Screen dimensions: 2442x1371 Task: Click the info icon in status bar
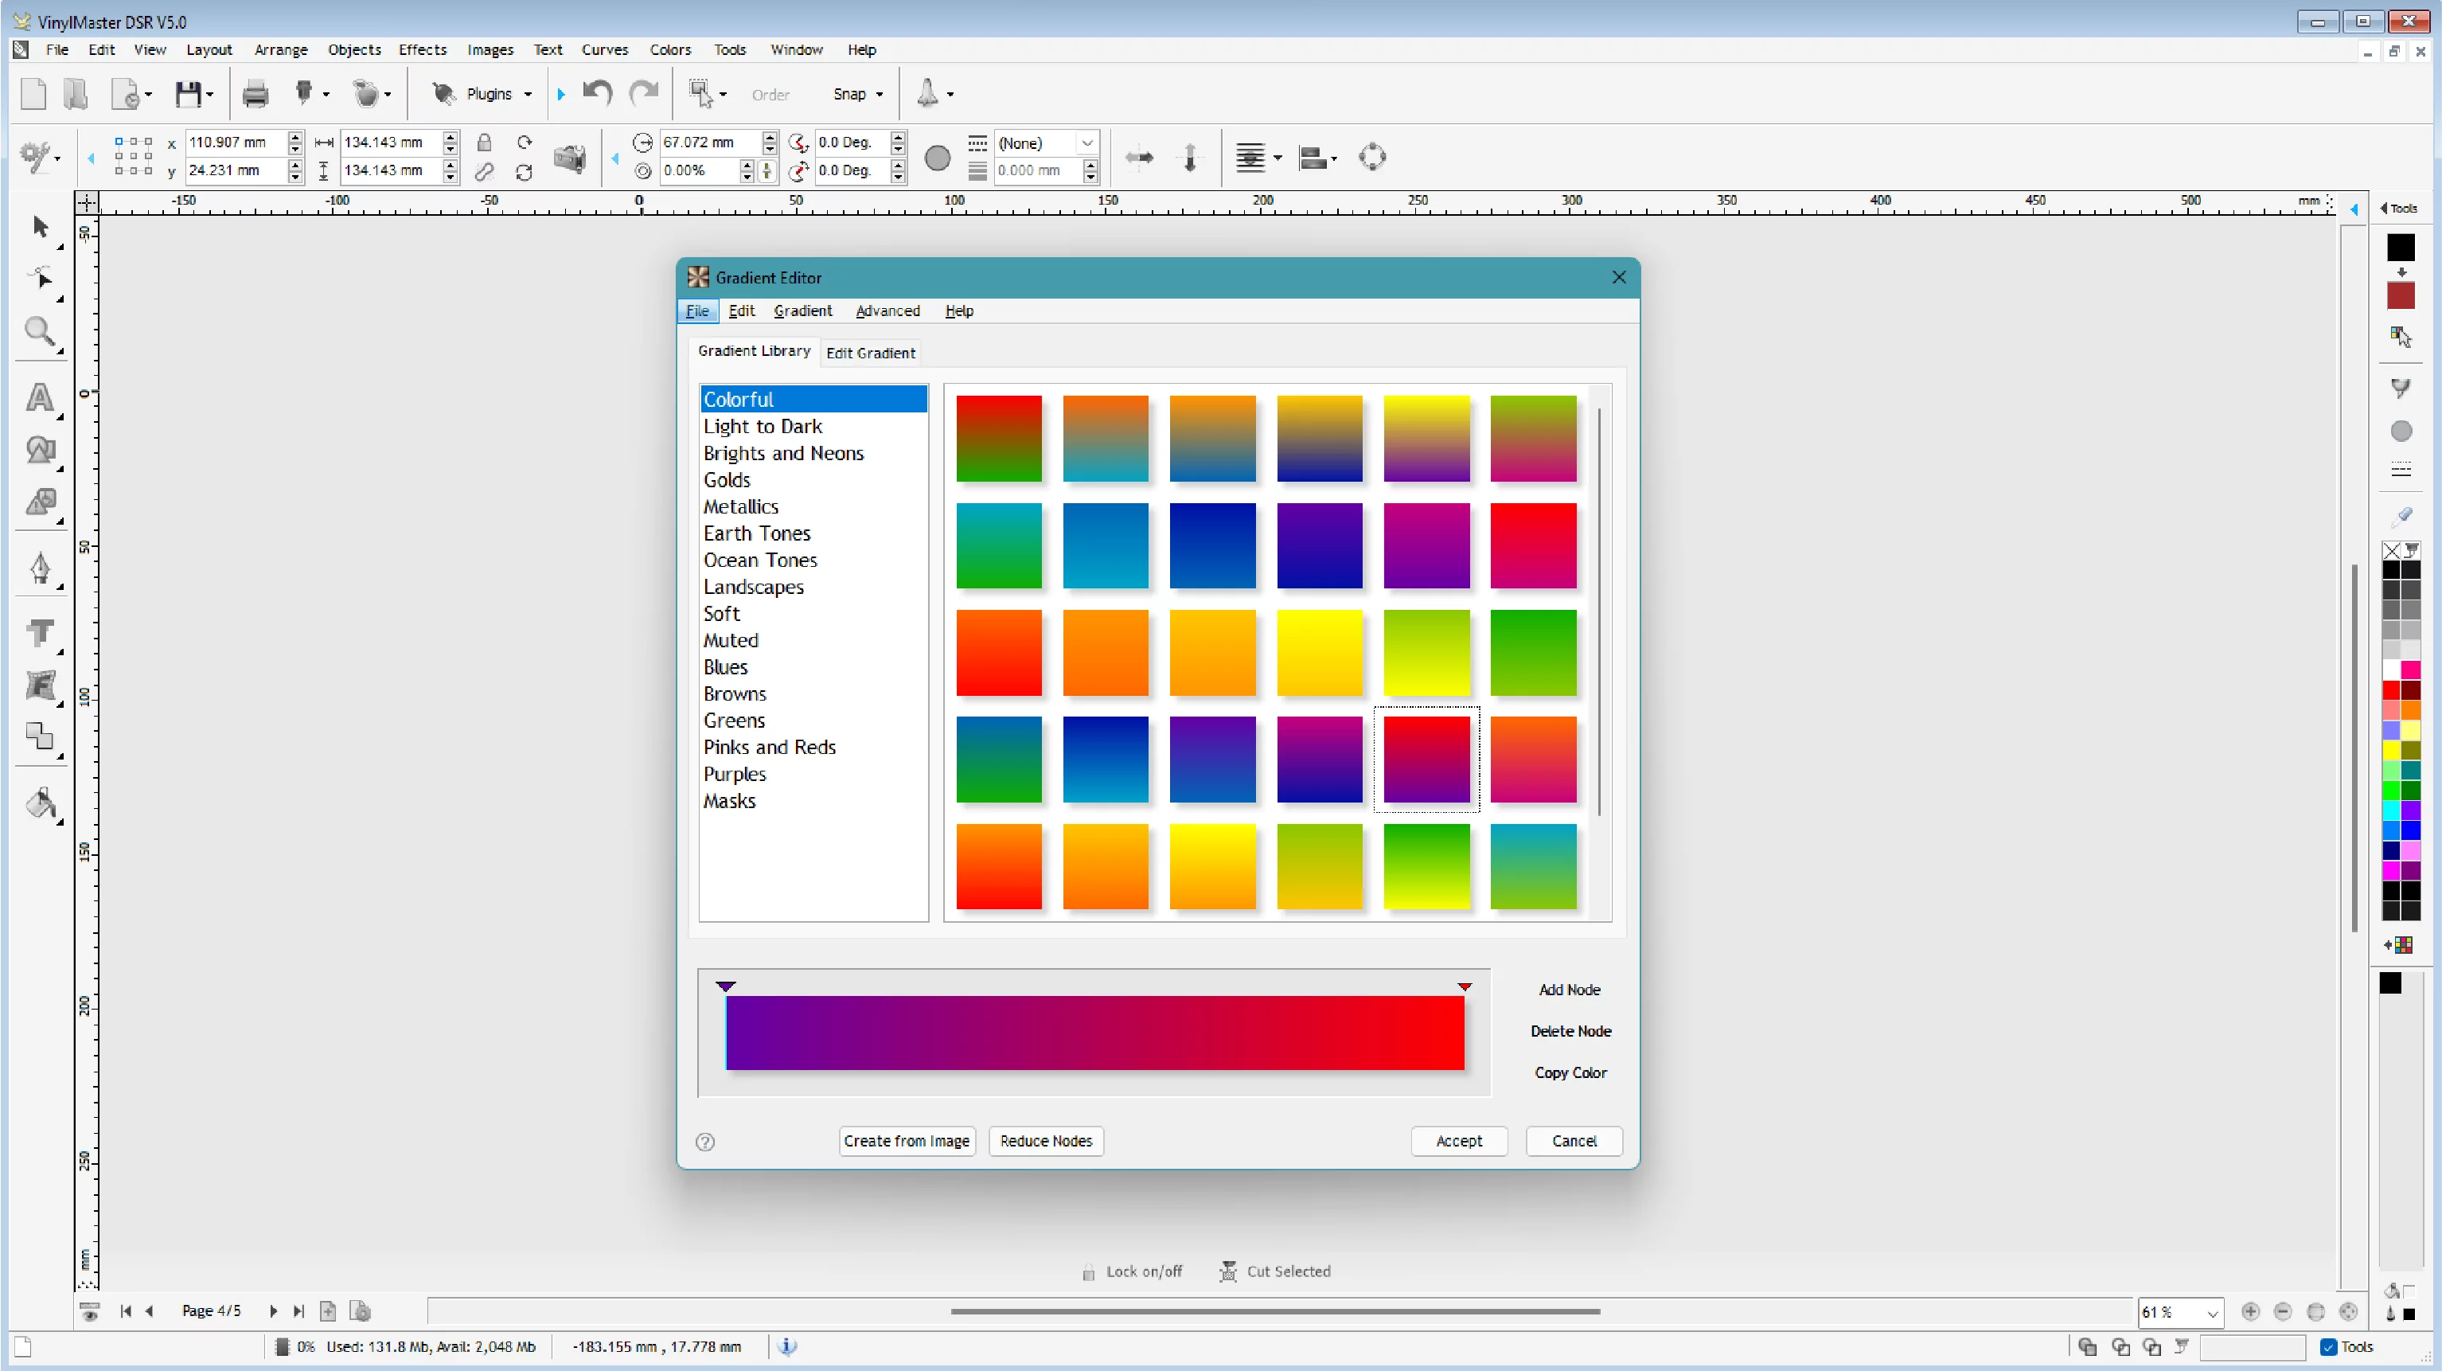[787, 1346]
